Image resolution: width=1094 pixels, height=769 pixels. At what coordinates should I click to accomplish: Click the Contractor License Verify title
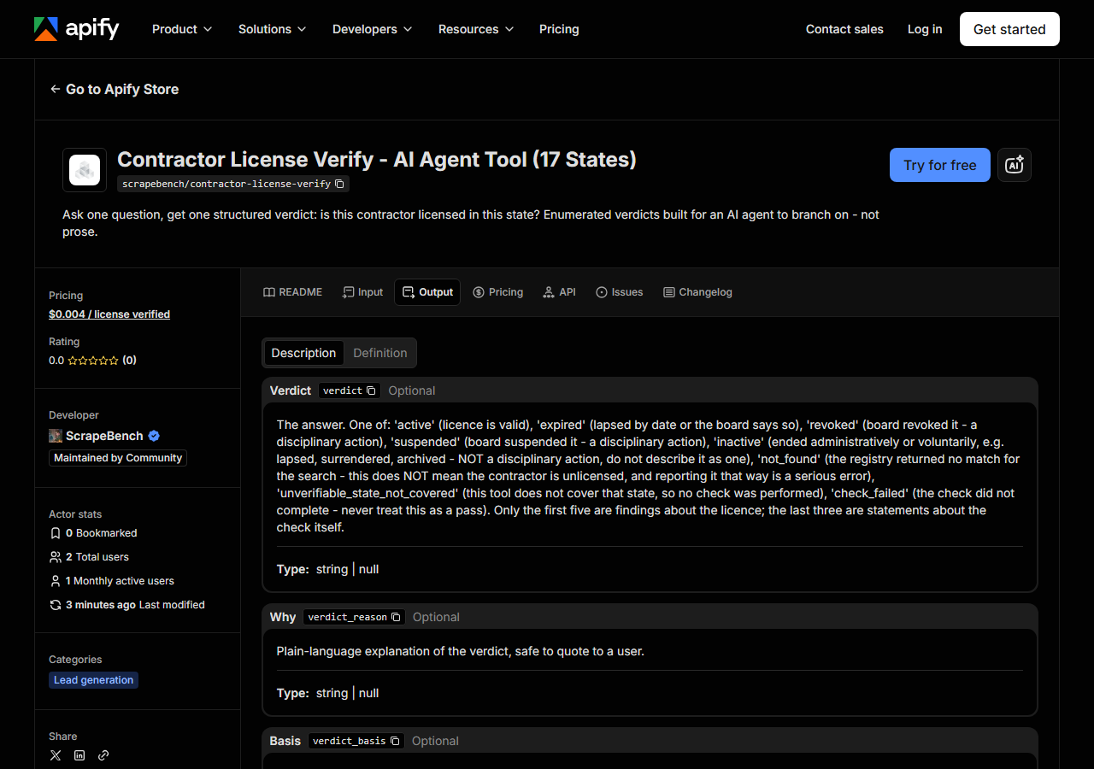pos(377,160)
